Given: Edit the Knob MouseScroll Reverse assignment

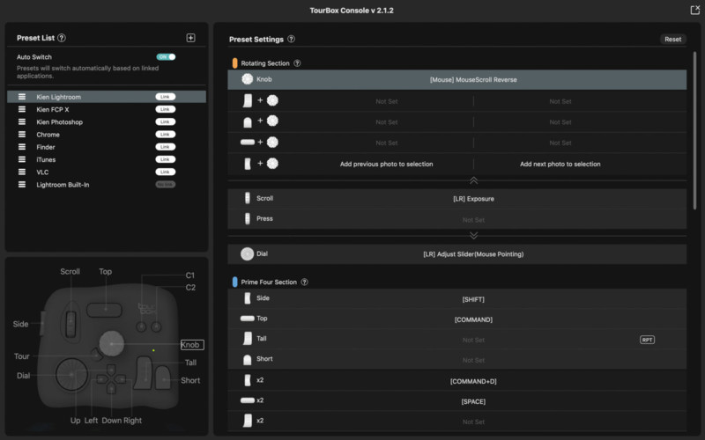Looking at the screenshot, I should tap(473, 79).
